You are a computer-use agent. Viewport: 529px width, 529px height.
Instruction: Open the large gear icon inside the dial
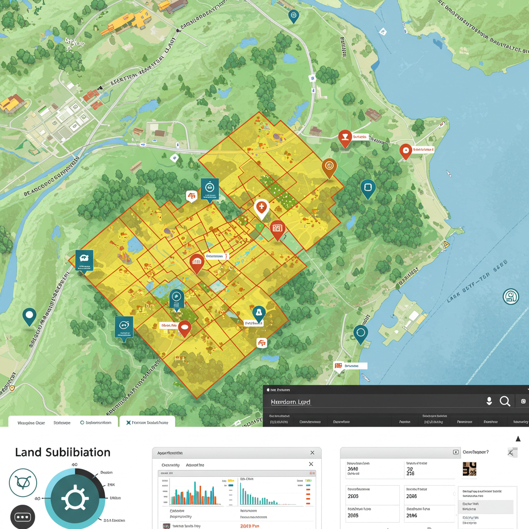[75, 500]
